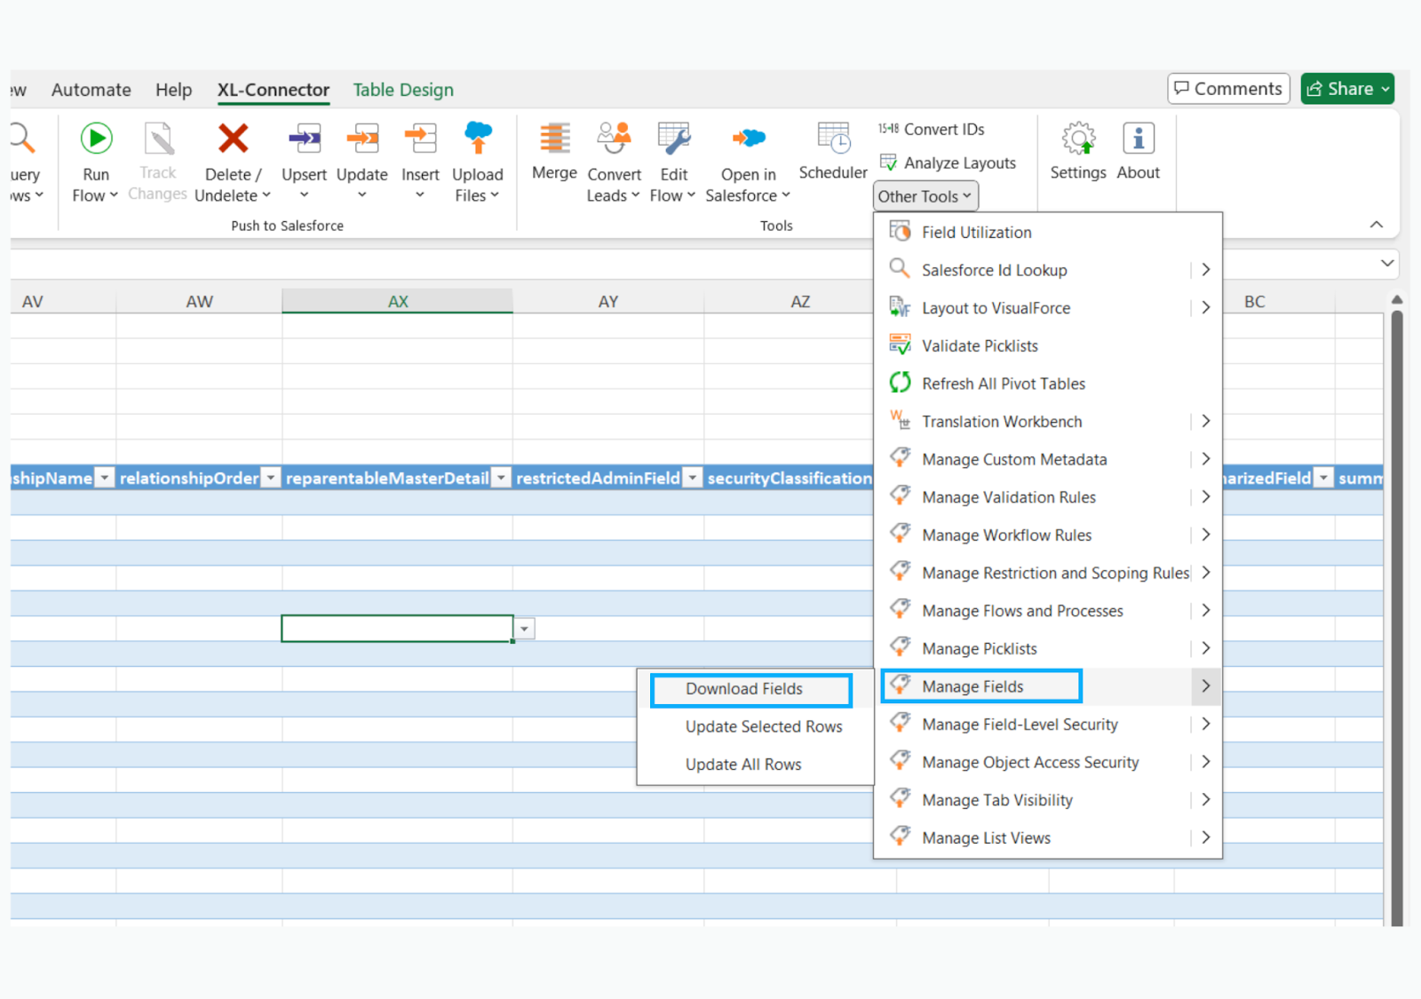This screenshot has height=999, width=1421.
Task: Click the securityClassification header cell
Action: (x=790, y=478)
